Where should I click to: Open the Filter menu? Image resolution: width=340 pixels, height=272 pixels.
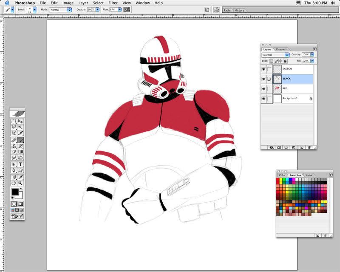[x=113, y=3]
